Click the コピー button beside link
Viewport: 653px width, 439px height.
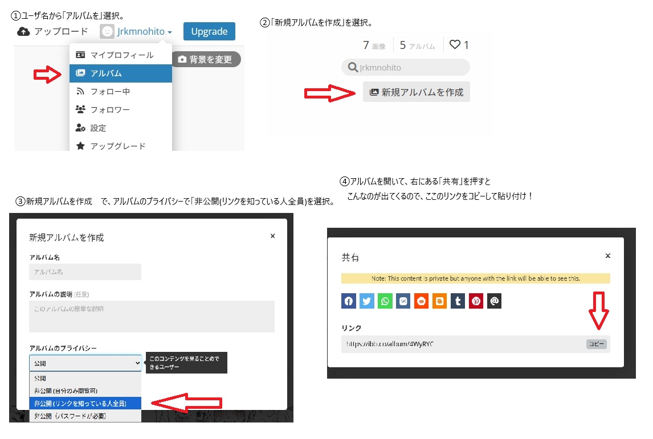(596, 344)
